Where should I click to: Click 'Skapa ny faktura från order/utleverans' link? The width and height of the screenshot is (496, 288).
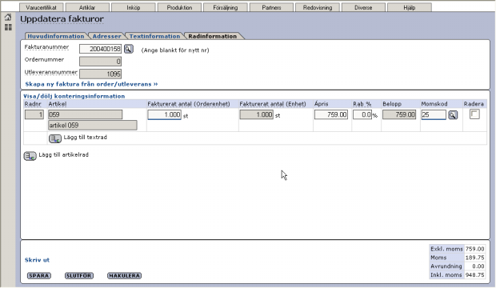click(91, 84)
